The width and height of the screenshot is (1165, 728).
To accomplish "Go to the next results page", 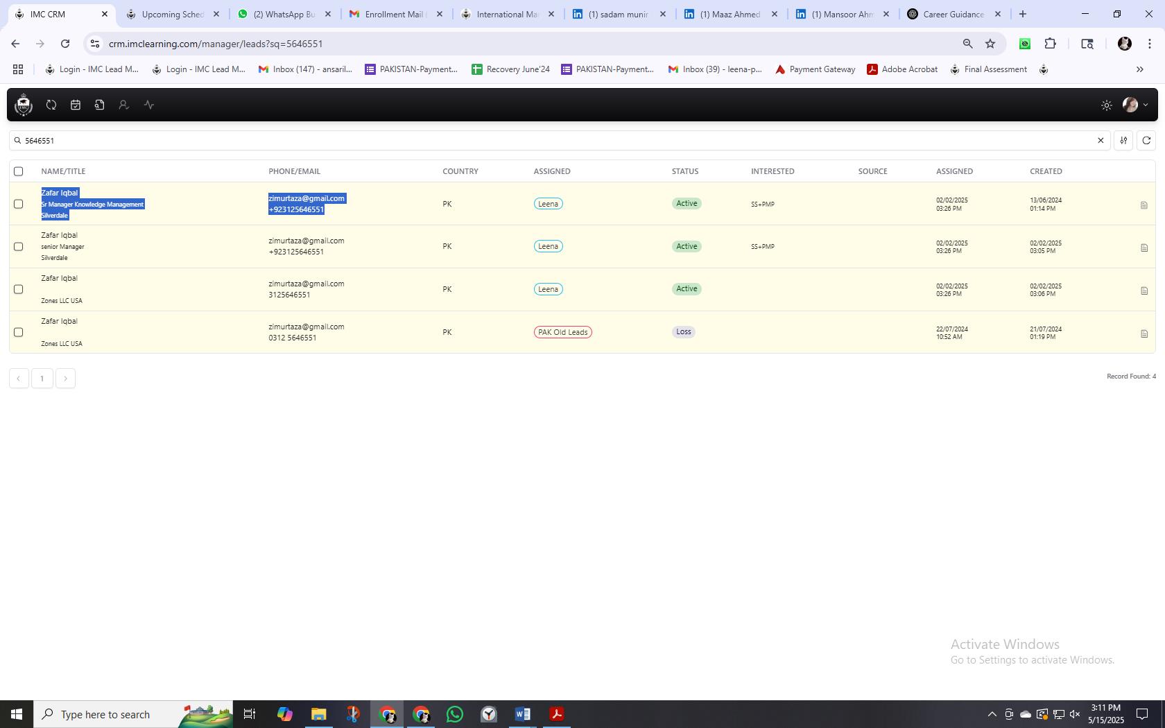I will [65, 379].
